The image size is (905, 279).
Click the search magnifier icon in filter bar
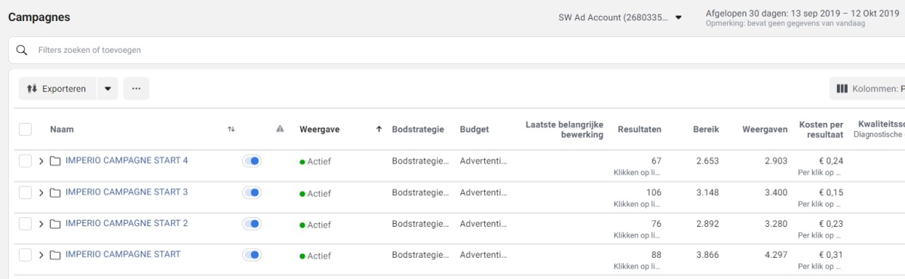click(22, 51)
